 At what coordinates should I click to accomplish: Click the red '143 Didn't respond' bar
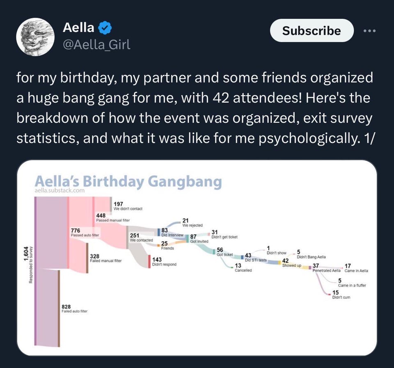click(149, 262)
